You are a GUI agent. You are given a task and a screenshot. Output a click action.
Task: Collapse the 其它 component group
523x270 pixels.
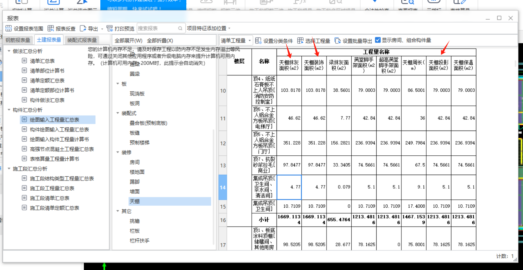[x=118, y=211]
